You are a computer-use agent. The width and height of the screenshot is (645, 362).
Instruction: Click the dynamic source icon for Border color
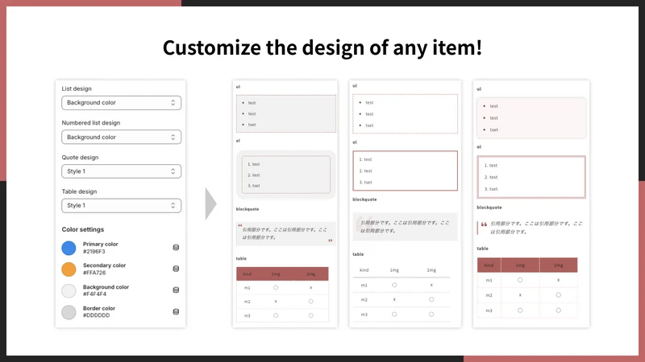[176, 311]
